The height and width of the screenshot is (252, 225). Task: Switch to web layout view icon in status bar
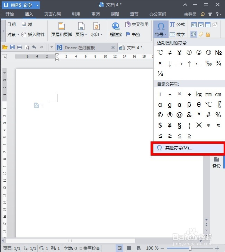[x=138, y=248]
